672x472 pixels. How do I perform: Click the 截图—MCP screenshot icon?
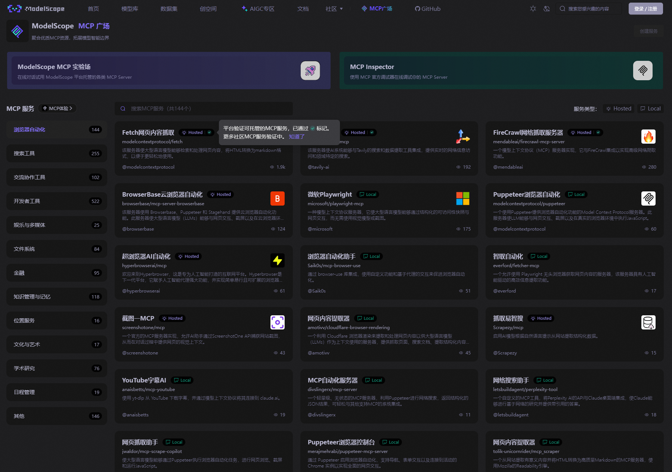(278, 322)
